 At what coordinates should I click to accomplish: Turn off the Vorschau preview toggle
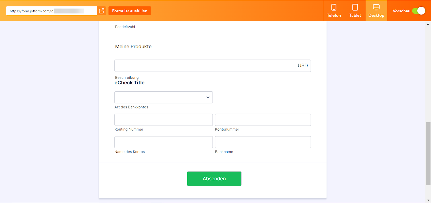pyautogui.click(x=419, y=11)
